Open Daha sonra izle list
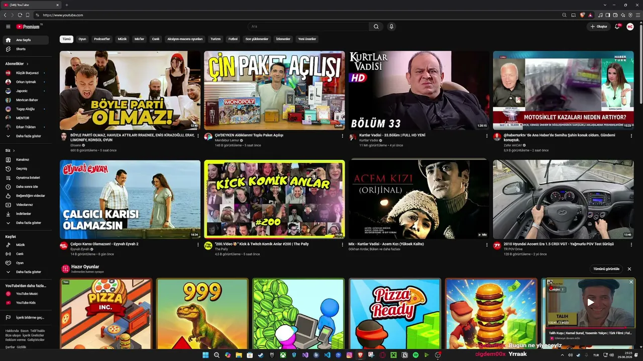Viewport: 643px width, 361px height. 26,187
